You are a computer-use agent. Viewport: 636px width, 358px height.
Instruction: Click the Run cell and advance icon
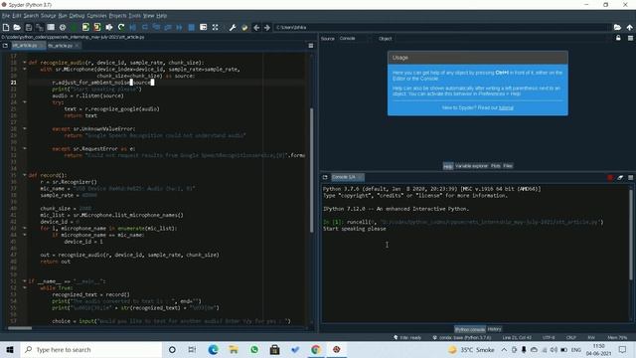point(97,27)
